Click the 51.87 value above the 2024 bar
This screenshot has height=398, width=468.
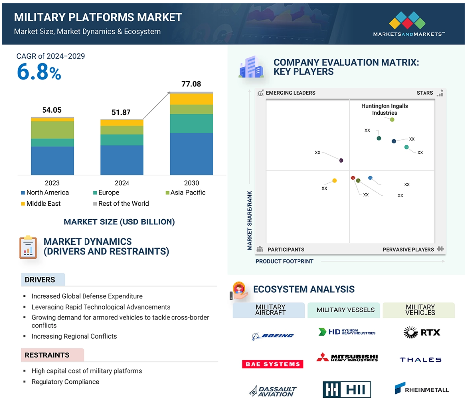click(x=121, y=113)
